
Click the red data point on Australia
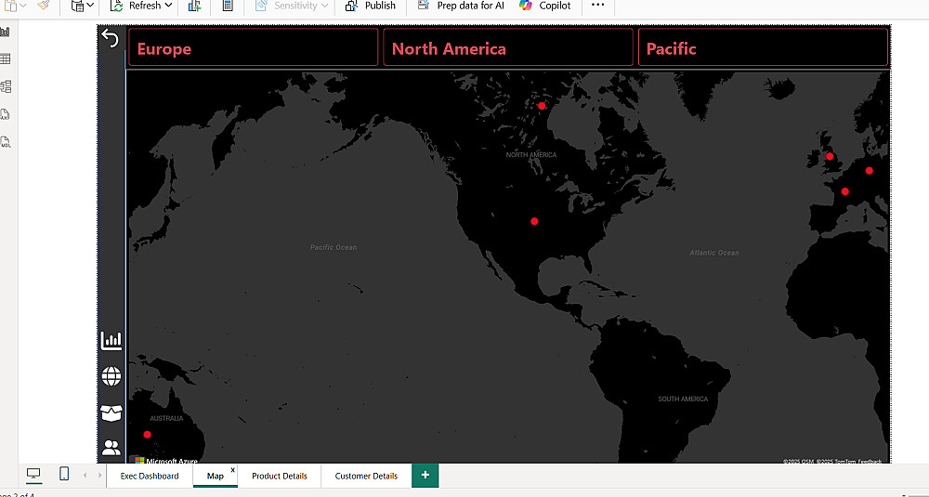[148, 434]
